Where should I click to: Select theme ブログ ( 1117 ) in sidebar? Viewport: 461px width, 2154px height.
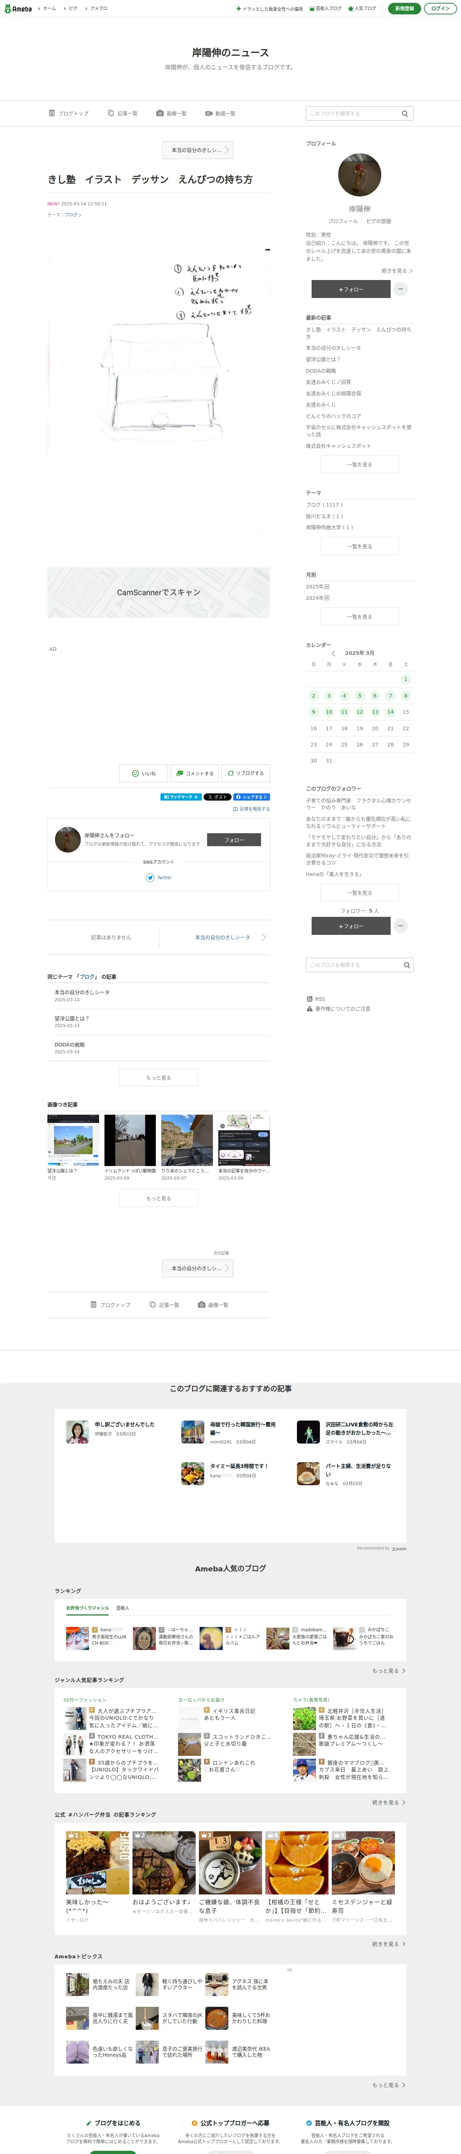pos(325,505)
